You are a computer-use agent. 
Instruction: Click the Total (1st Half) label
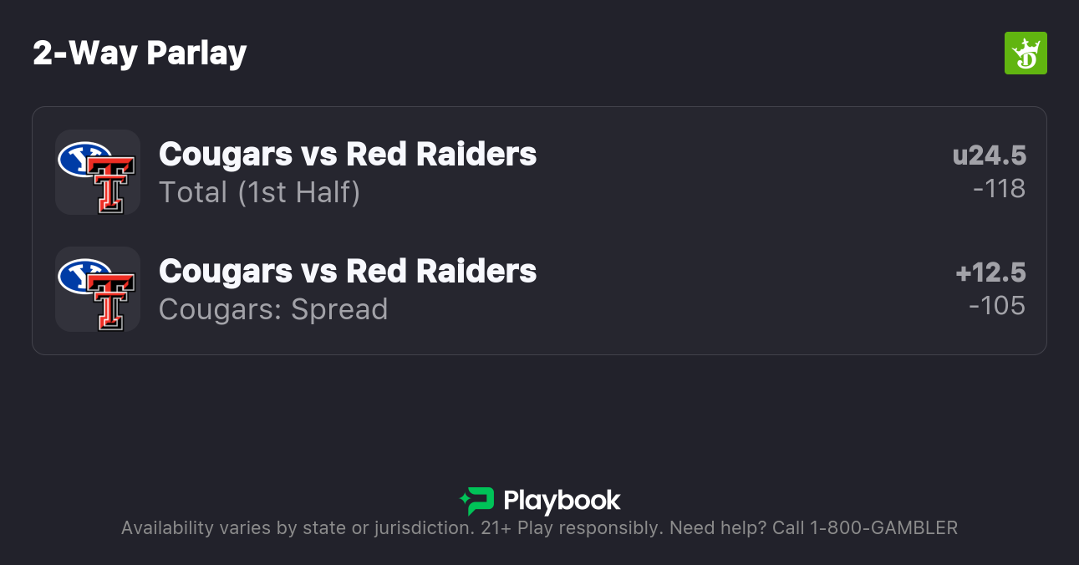coord(259,192)
